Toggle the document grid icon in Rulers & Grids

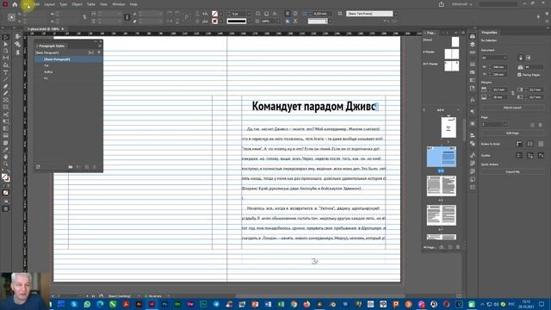pos(541,144)
